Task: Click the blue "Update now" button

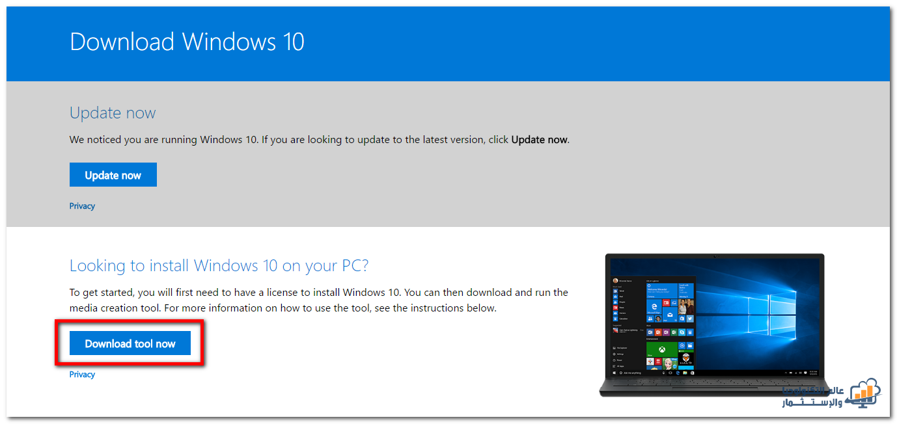Action: click(113, 175)
